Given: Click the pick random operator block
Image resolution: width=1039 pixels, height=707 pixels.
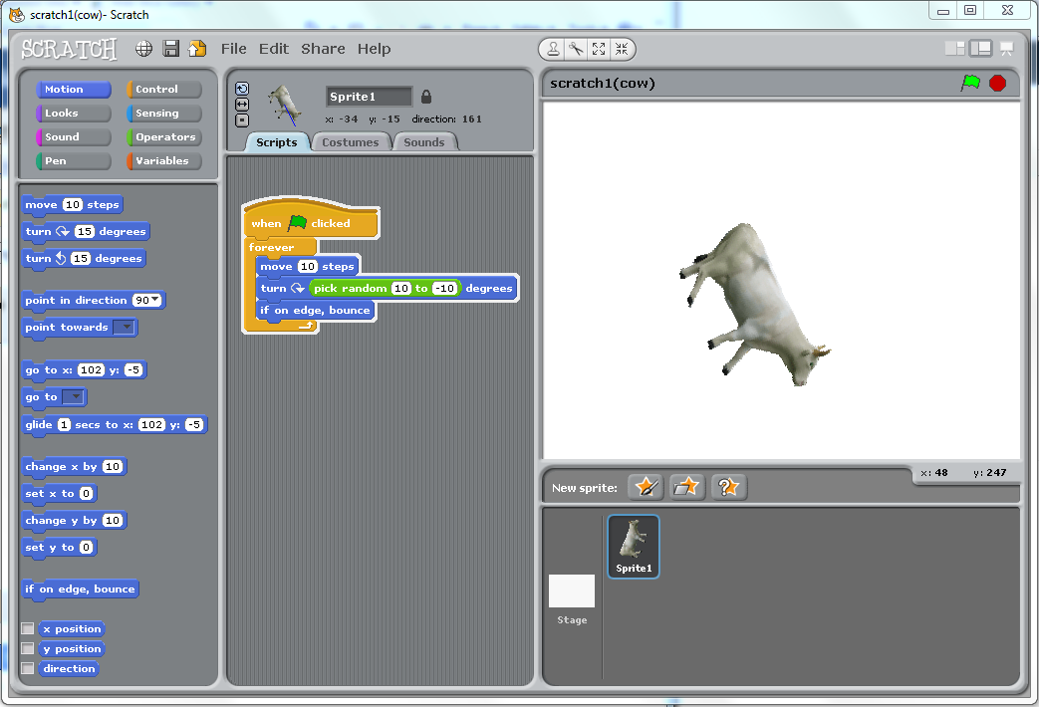Looking at the screenshot, I should click(385, 288).
